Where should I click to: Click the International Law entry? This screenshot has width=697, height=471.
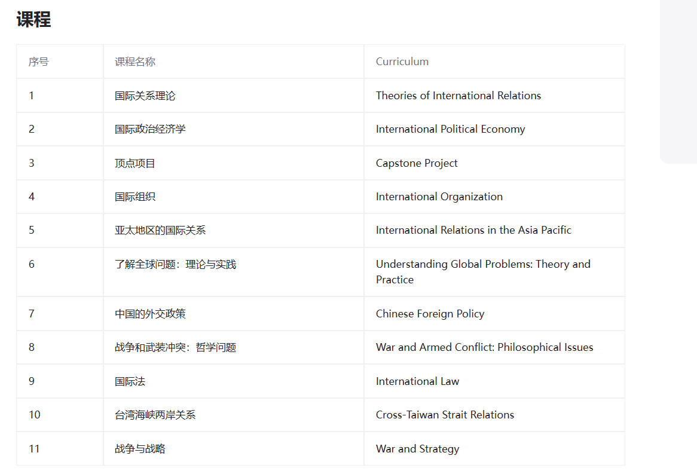417,381
